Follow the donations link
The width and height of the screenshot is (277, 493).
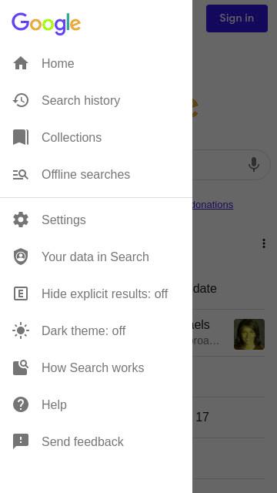pos(212,205)
